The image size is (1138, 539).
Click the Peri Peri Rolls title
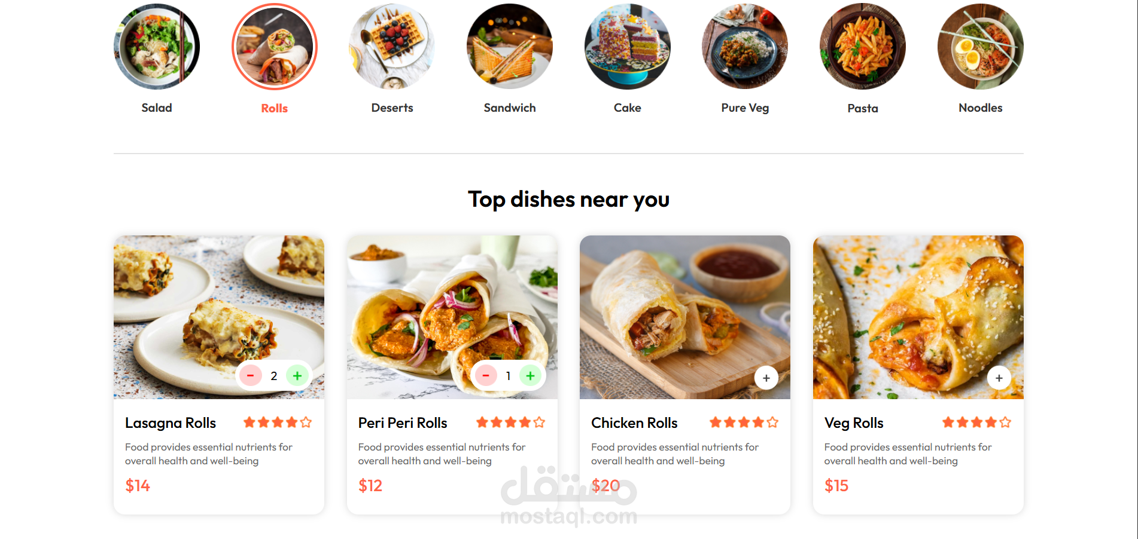(x=403, y=423)
